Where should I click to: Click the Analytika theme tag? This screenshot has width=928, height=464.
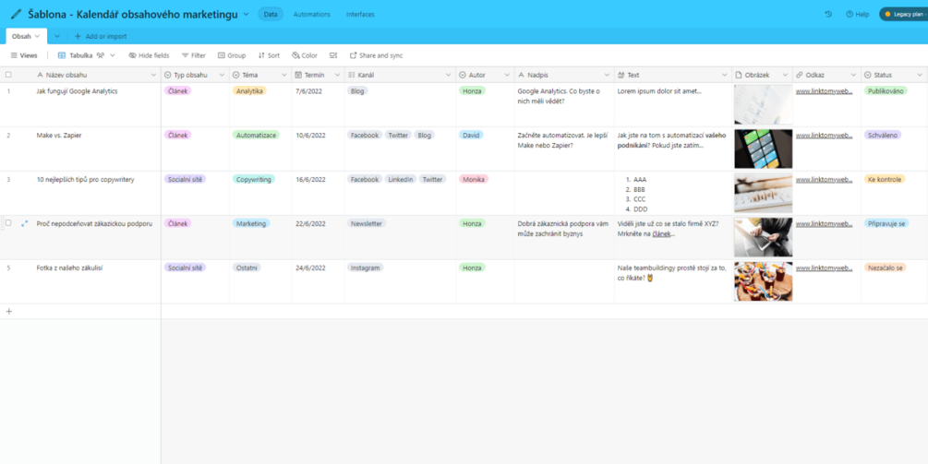[x=249, y=91]
